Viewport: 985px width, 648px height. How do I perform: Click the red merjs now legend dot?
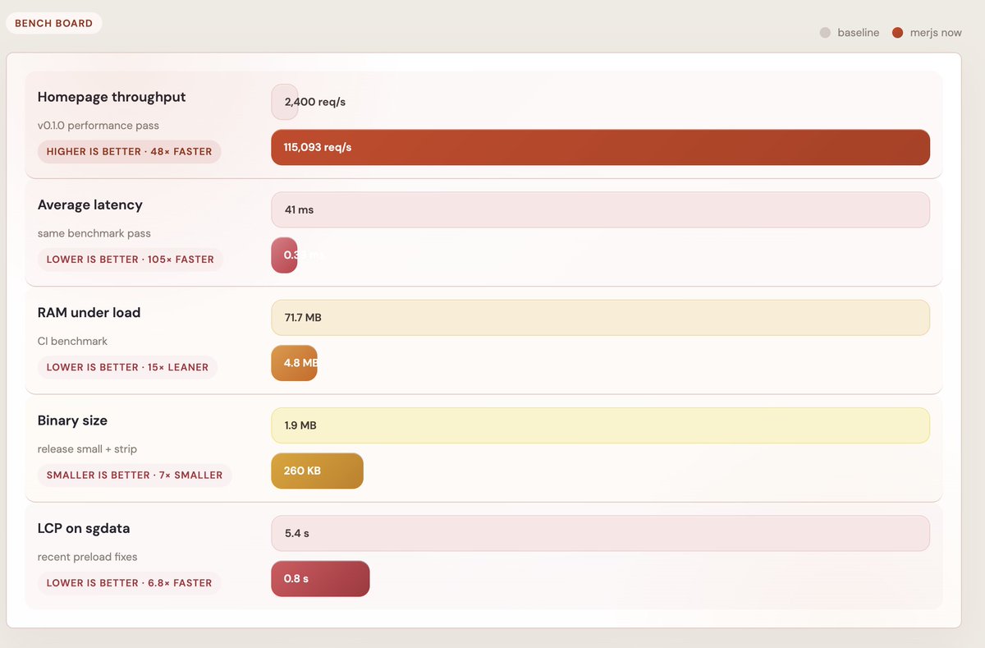tap(897, 33)
